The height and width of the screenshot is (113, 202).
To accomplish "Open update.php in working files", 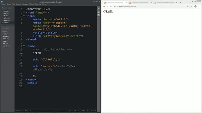I will click(7, 18).
